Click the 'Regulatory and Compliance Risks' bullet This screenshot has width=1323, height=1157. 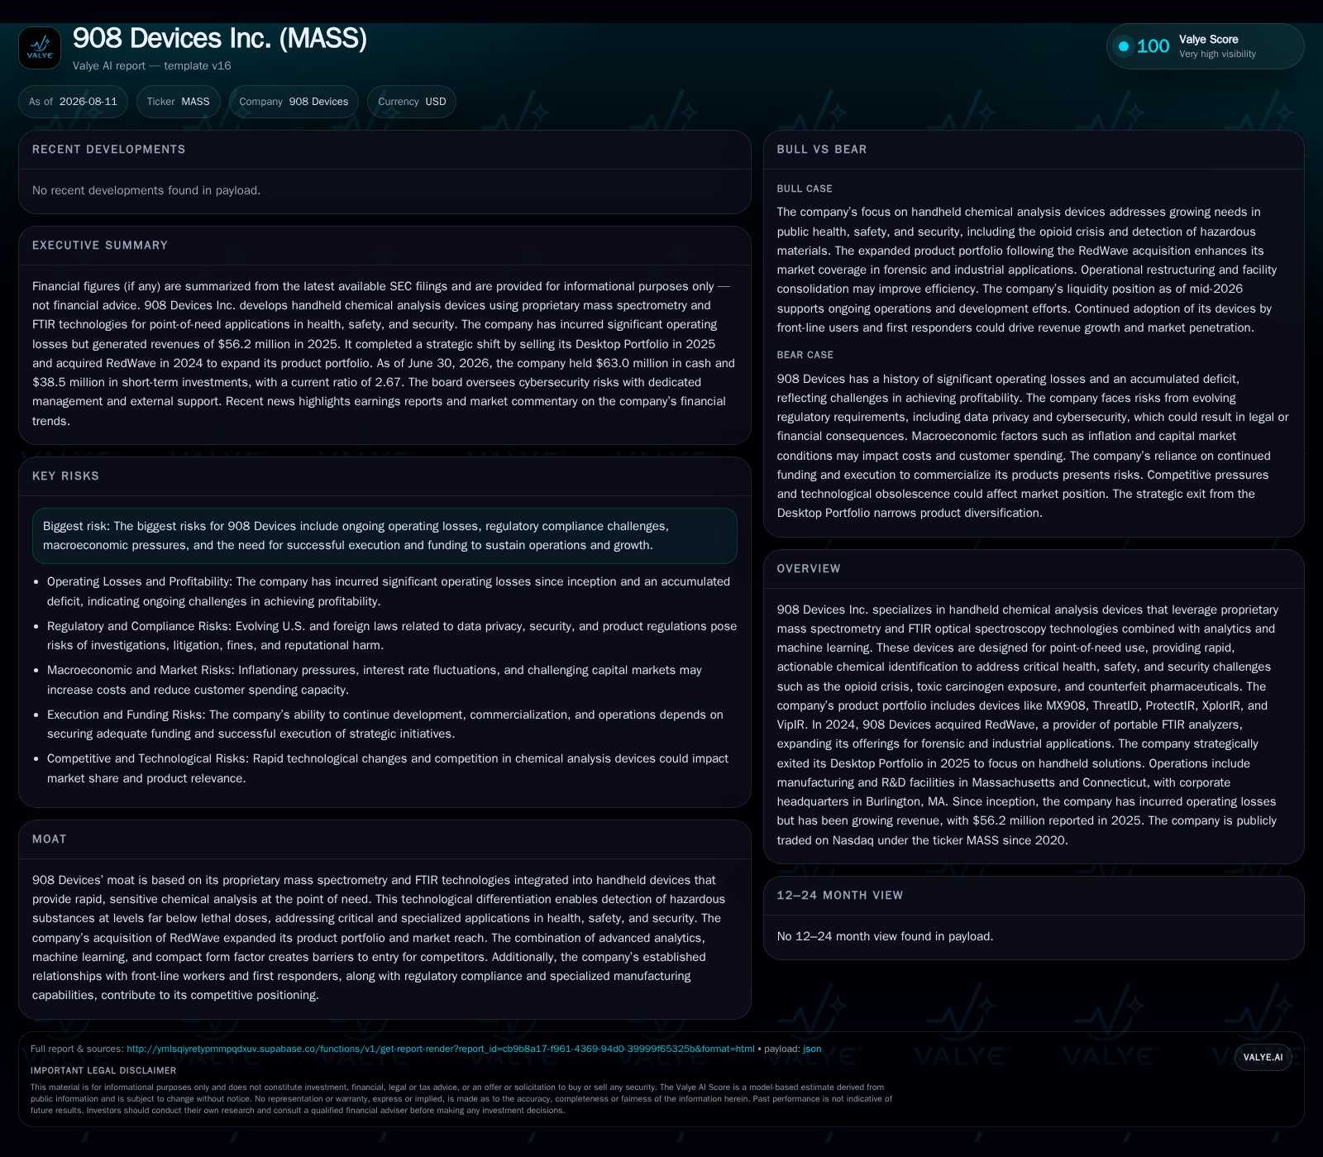[x=392, y=636]
